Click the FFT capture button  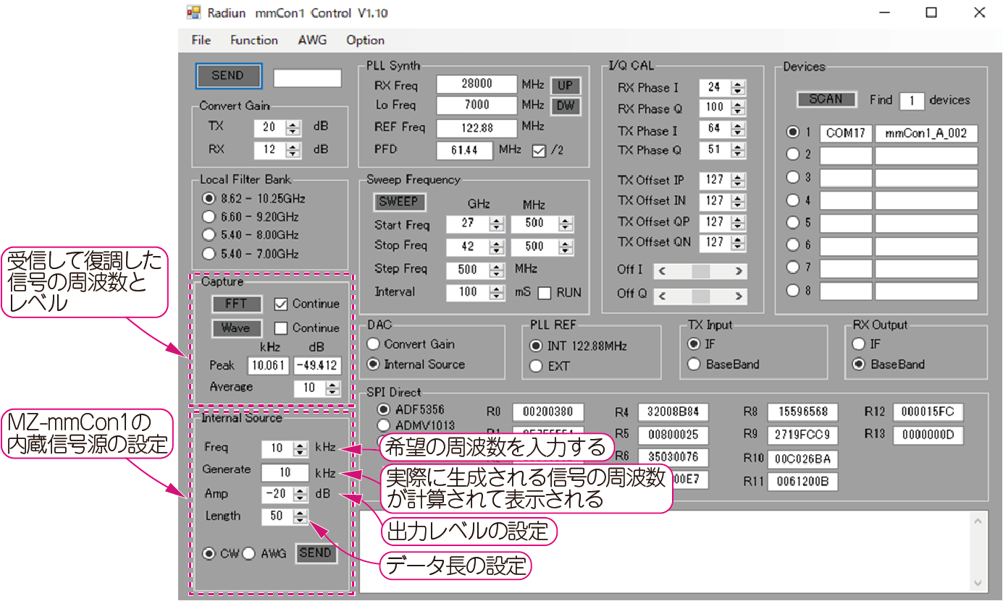click(236, 304)
